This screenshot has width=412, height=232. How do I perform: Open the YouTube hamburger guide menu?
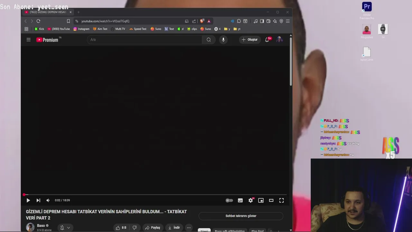(29, 40)
